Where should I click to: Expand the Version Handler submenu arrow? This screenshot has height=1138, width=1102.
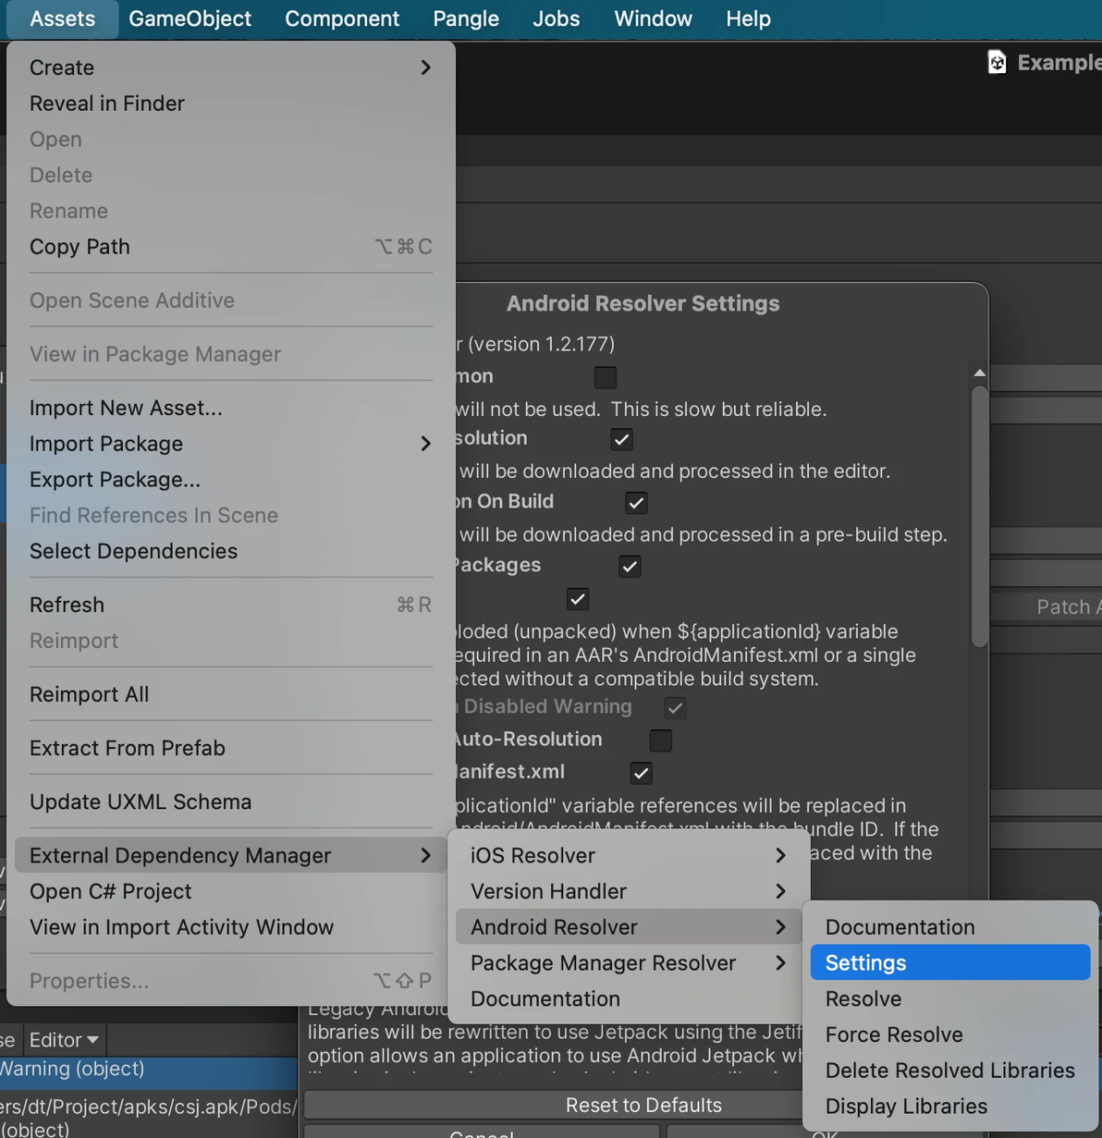click(x=780, y=891)
